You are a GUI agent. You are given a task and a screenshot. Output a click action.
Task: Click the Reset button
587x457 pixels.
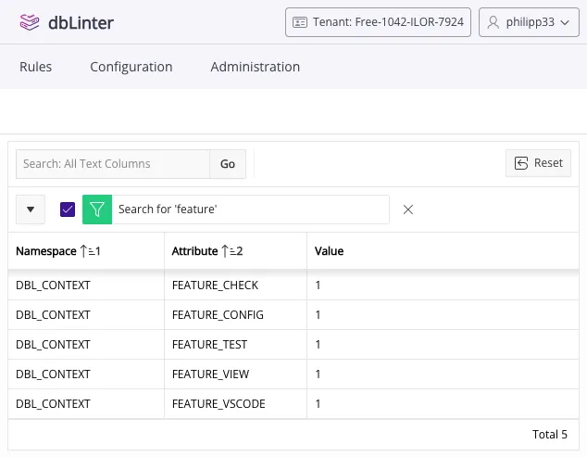538,163
